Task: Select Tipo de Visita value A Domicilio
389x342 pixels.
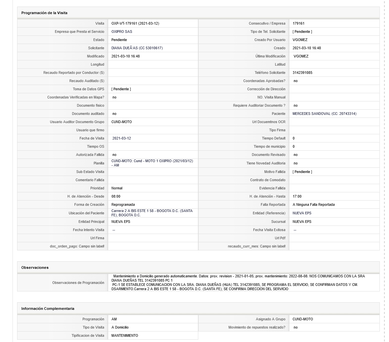Action: coord(120,327)
